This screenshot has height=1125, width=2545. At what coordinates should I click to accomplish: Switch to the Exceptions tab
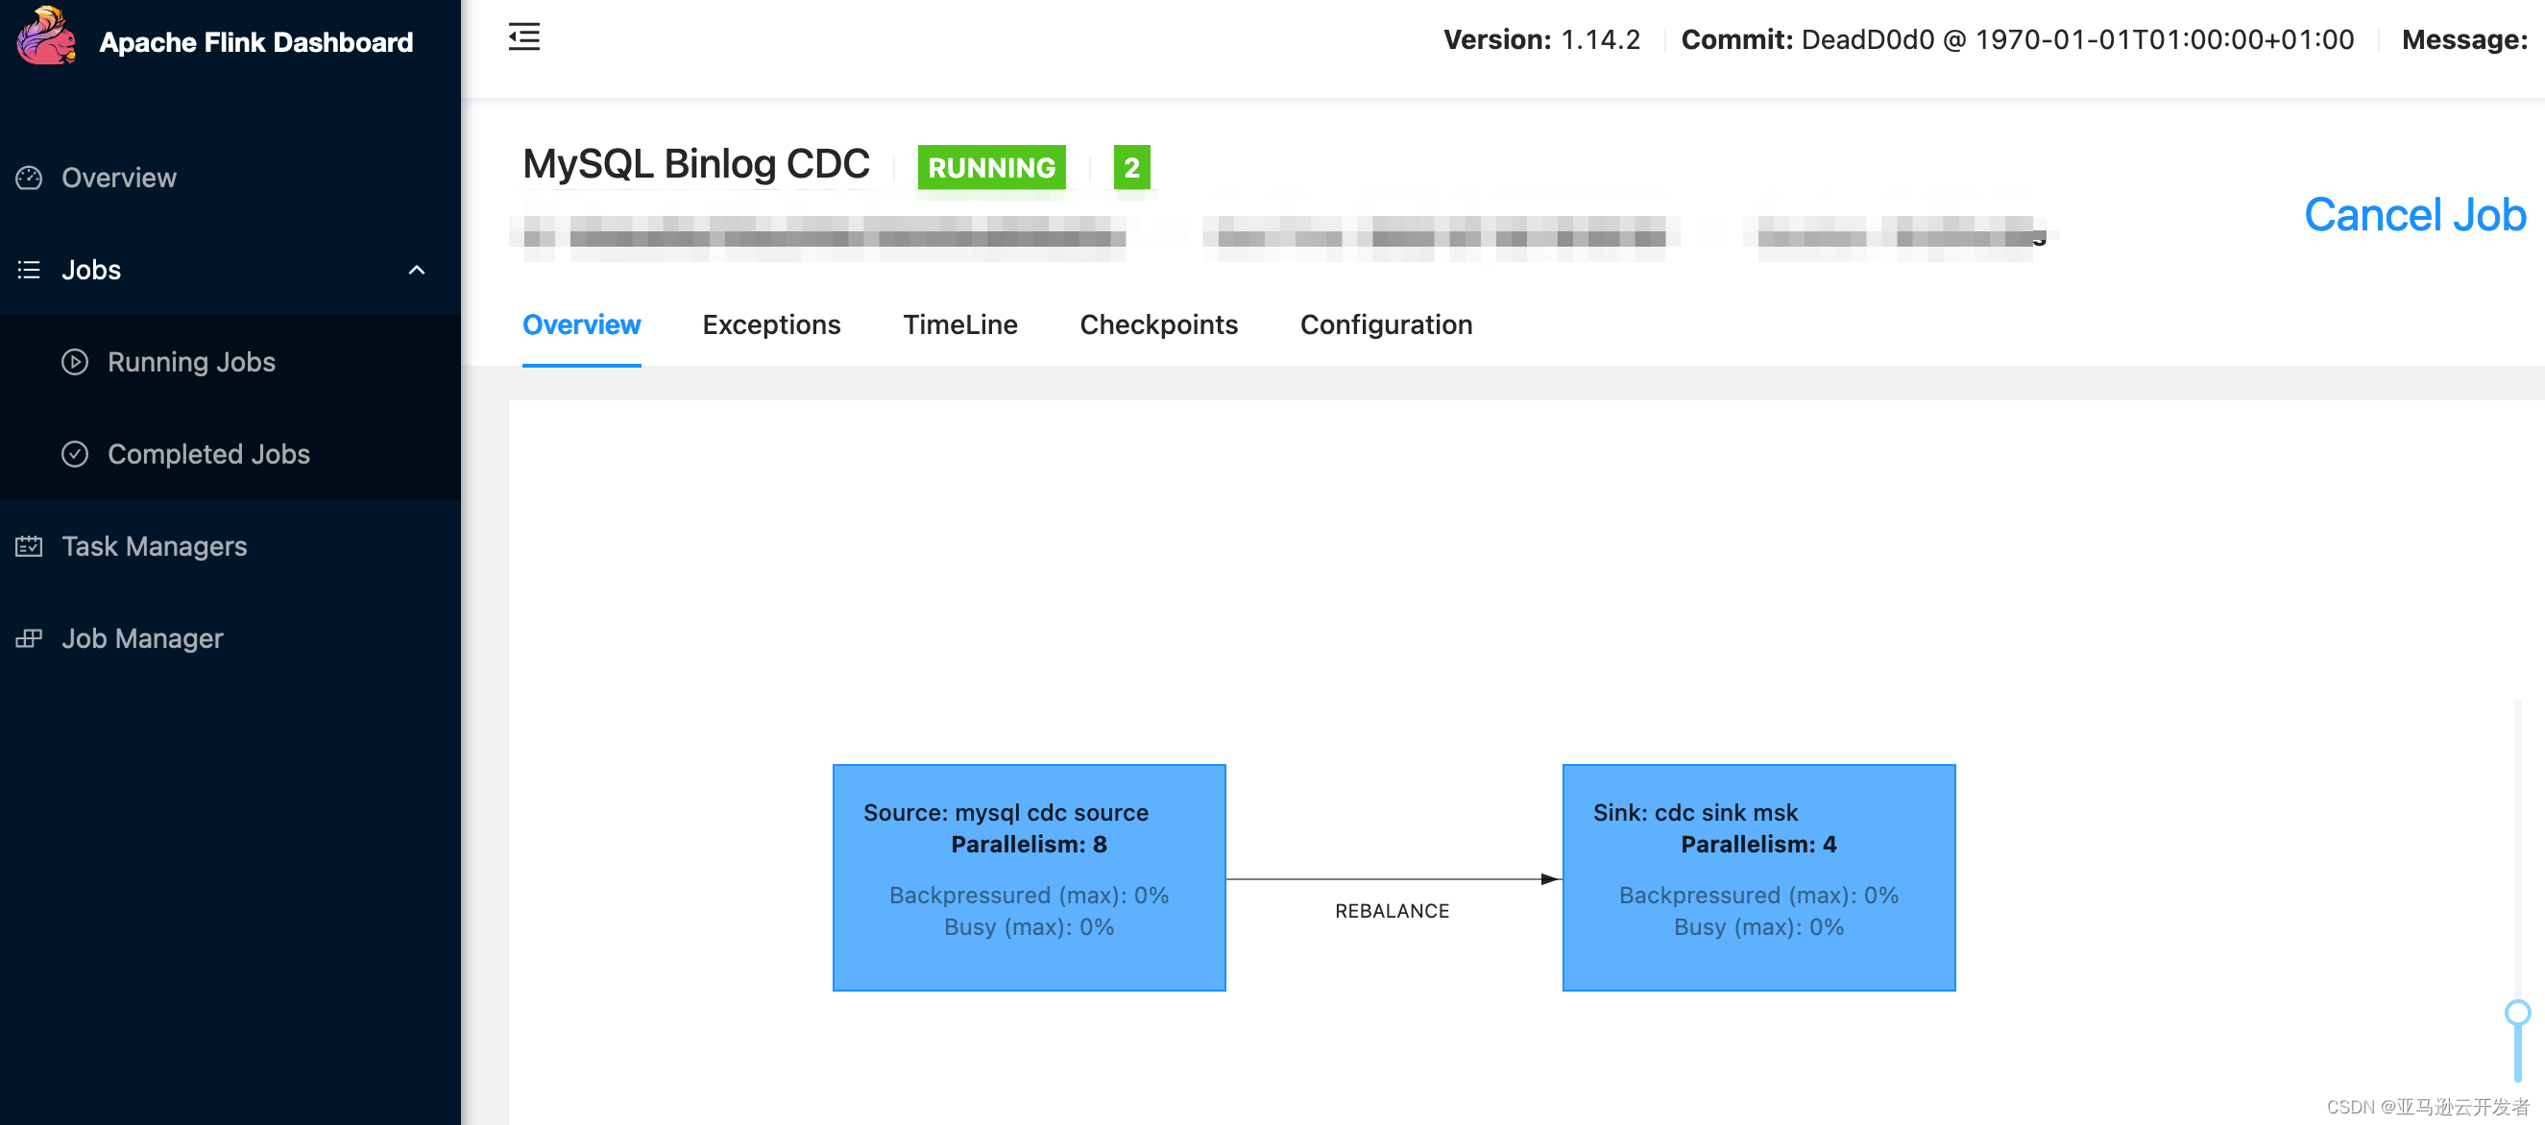pos(770,325)
